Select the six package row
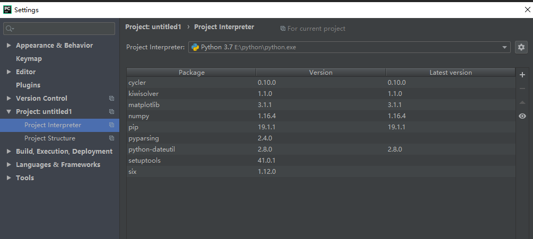 pos(321,172)
